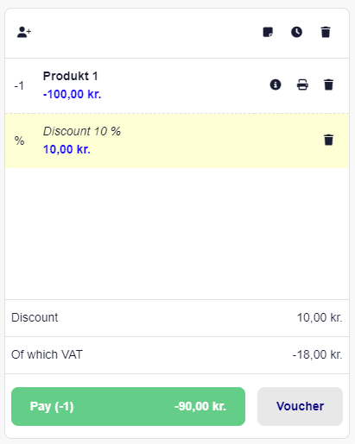Click the -100,00 kr. product price
This screenshot has height=444, width=355.
point(72,94)
